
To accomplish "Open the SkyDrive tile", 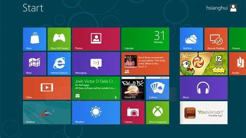I will (191, 39).
